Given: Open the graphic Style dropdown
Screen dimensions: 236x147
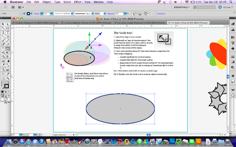Looking at the screenshot, I should pyautogui.click(x=105, y=14).
